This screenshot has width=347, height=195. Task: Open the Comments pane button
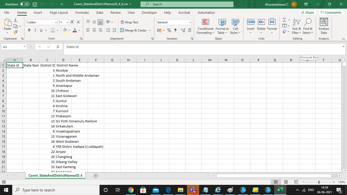coord(331,12)
